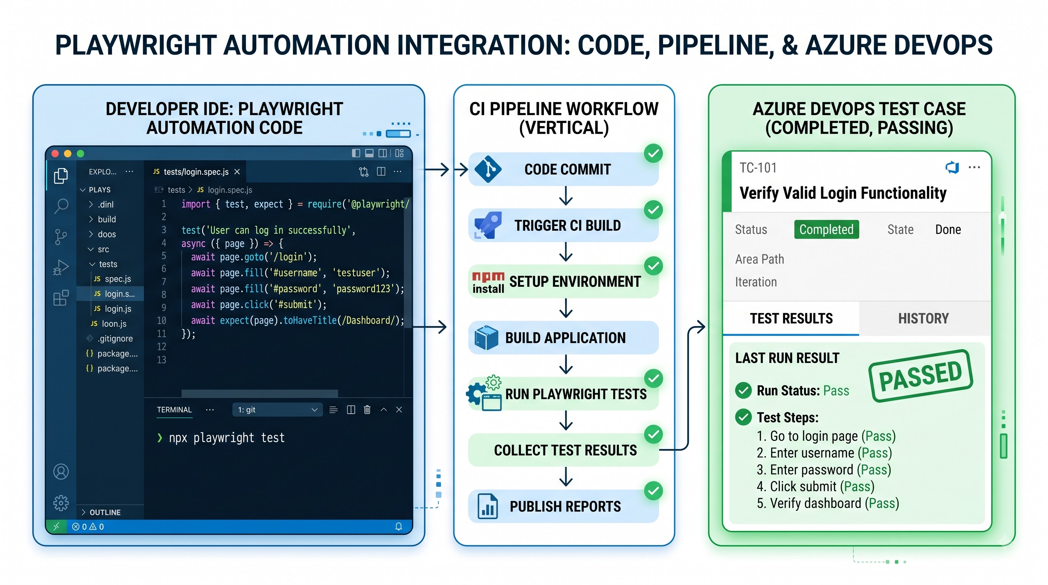
Task: Open the Source Control view icon
Action: pyautogui.click(x=61, y=237)
